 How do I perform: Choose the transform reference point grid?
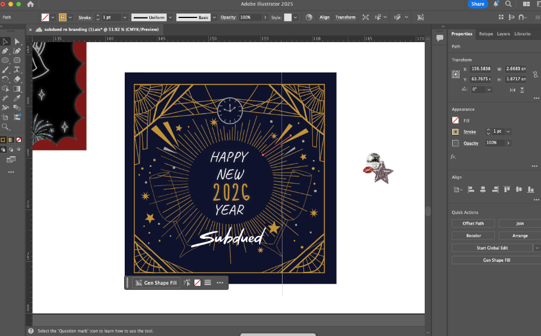click(x=456, y=74)
